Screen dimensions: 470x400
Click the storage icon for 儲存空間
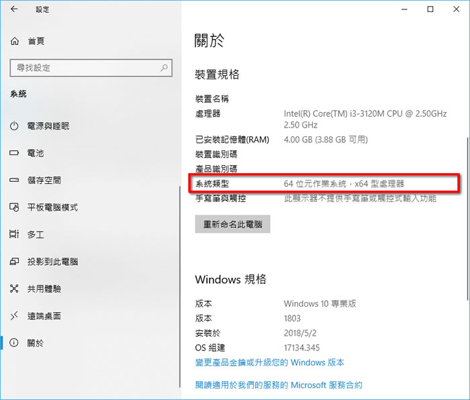tap(14, 180)
